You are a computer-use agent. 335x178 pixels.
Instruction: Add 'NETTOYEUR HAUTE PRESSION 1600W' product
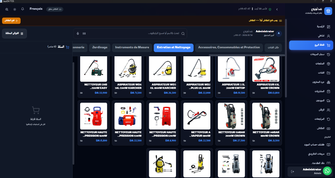(94, 123)
